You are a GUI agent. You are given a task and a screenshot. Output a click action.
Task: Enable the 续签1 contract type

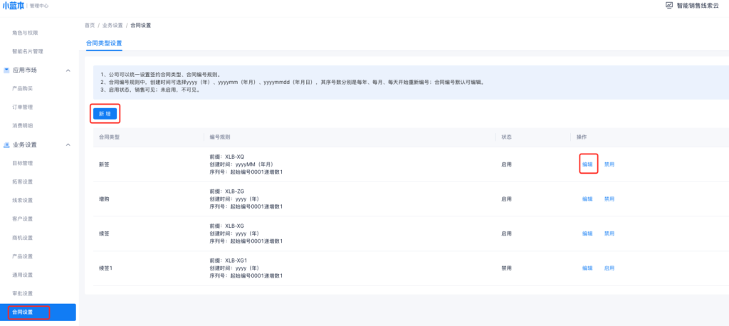(609, 268)
